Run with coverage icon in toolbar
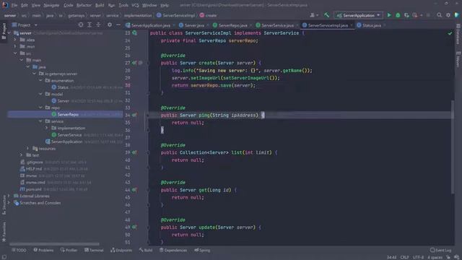Screen dimensions: 462x260 click(x=406, y=15)
